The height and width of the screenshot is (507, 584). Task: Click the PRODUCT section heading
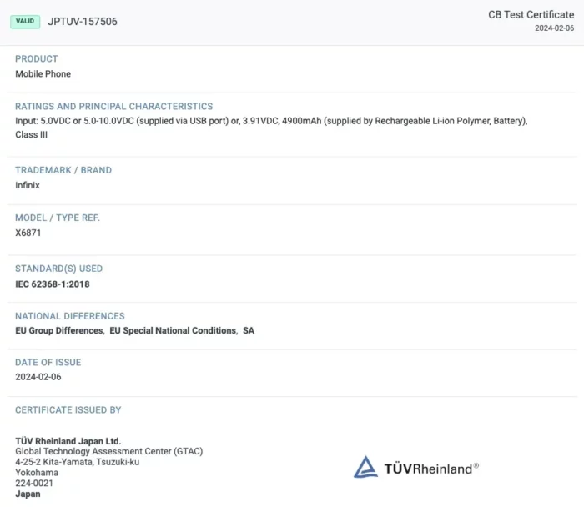(x=37, y=59)
